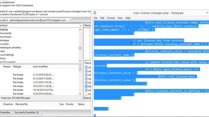Select the Music folder in local tree
This screenshot has width=209, height=117.
(x=3, y=58)
